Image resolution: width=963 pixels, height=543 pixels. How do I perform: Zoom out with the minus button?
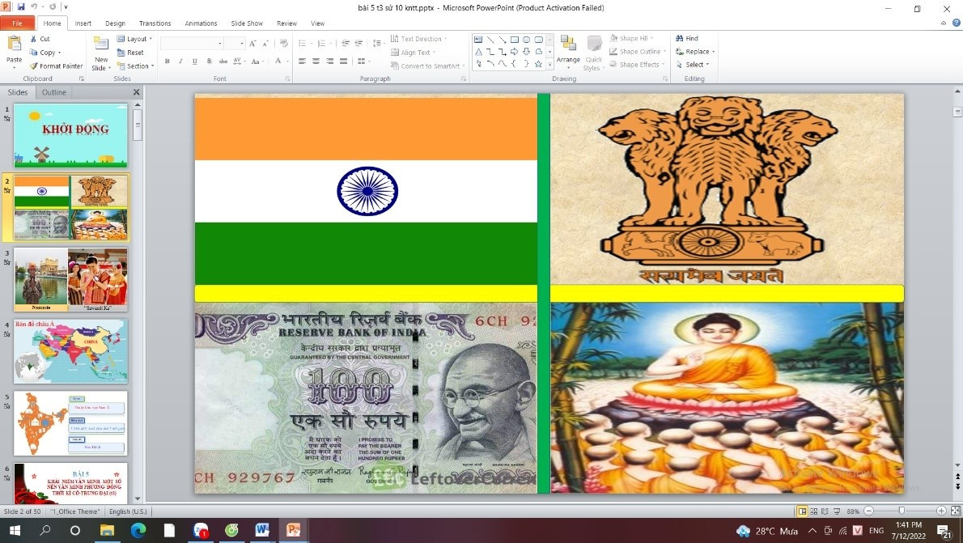click(x=868, y=511)
